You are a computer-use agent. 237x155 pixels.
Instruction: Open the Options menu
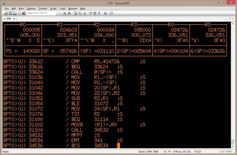point(31,9)
